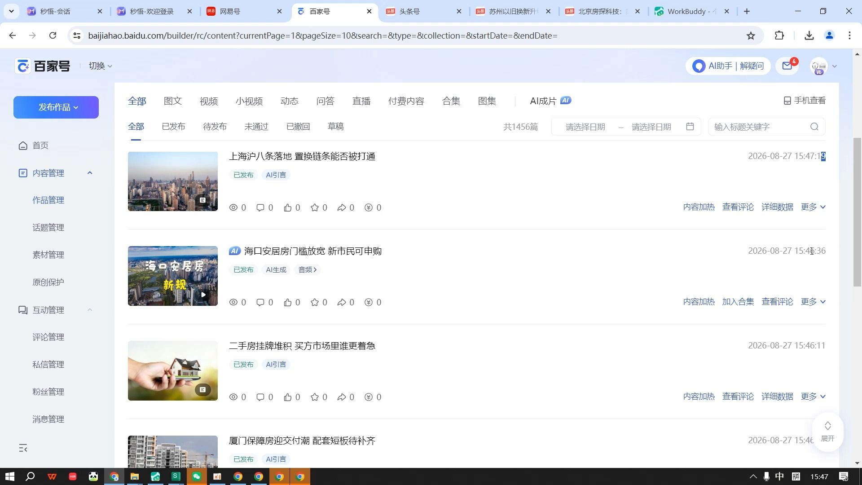Click the AI助手 解疑问 button
This screenshot has height=485, width=862.
[x=728, y=66]
